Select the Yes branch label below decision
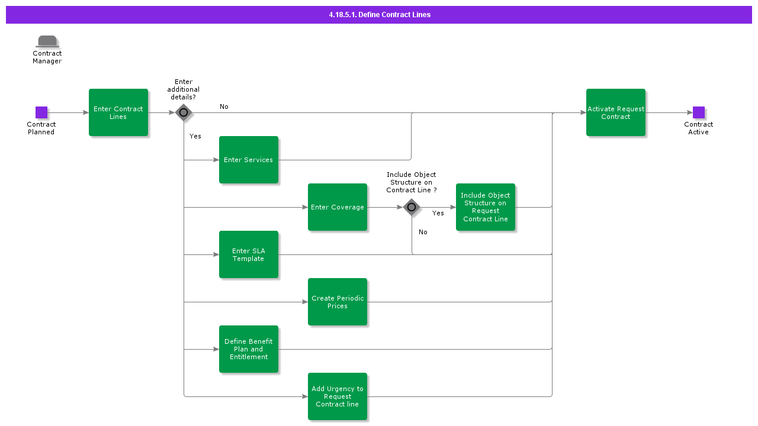 tap(195, 136)
